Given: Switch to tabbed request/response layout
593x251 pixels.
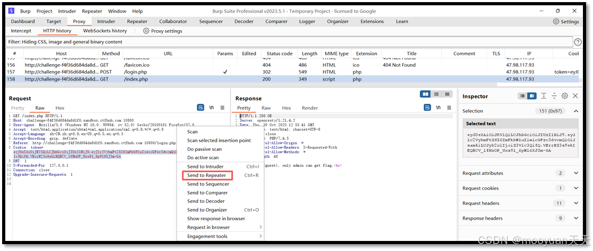Looking at the screenshot, I should point(447,94).
